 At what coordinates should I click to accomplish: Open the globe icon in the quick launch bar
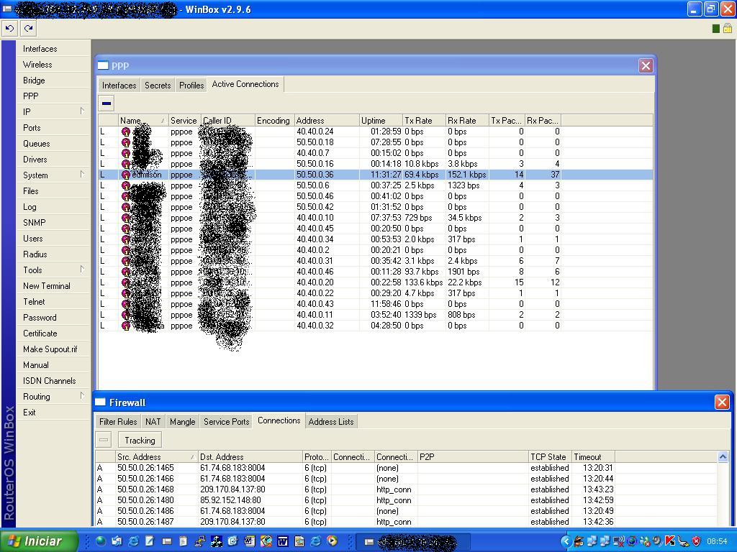[x=101, y=541]
